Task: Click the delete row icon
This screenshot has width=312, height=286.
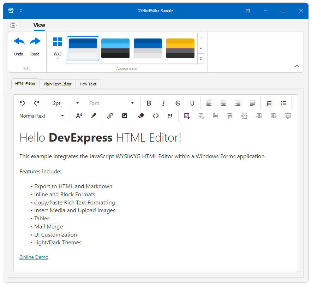Action: pyautogui.click(x=244, y=116)
